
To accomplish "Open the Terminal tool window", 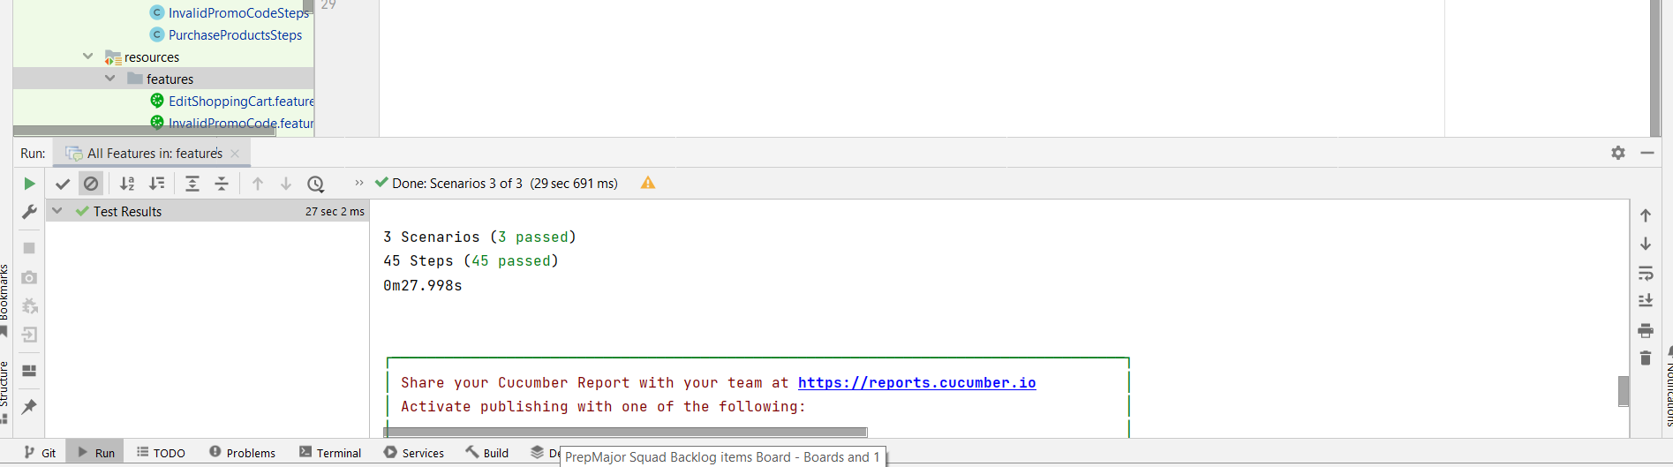I will (330, 453).
